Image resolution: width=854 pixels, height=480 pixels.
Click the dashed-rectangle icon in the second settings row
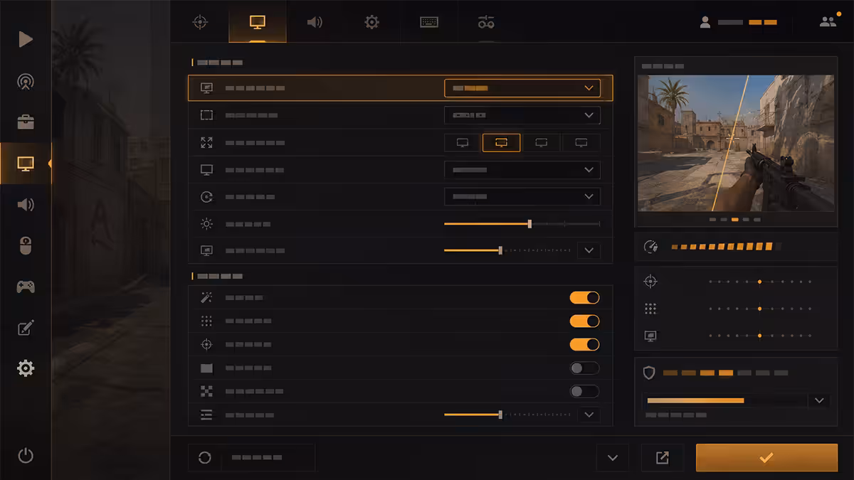coord(206,115)
